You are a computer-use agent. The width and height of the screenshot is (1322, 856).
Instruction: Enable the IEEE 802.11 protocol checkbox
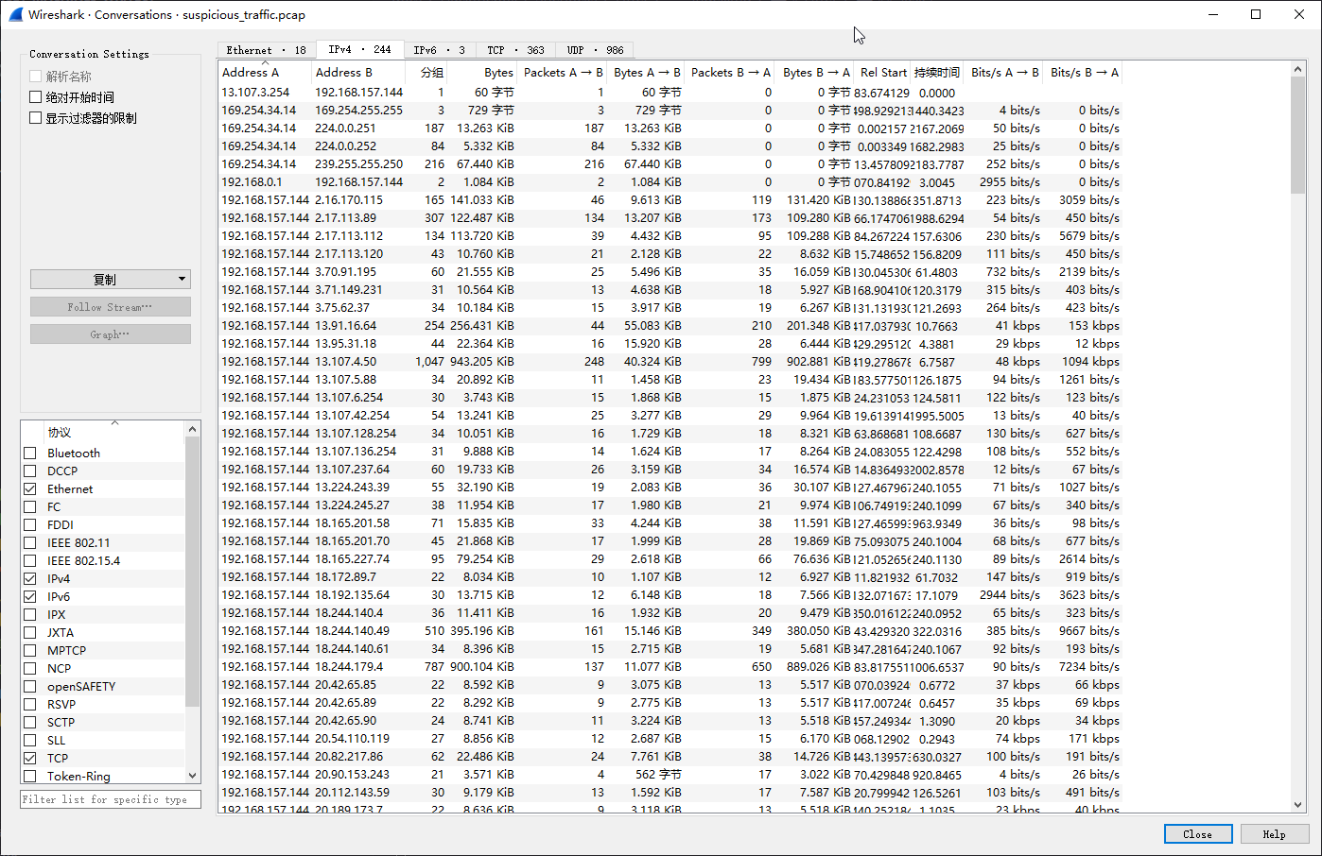click(30, 543)
